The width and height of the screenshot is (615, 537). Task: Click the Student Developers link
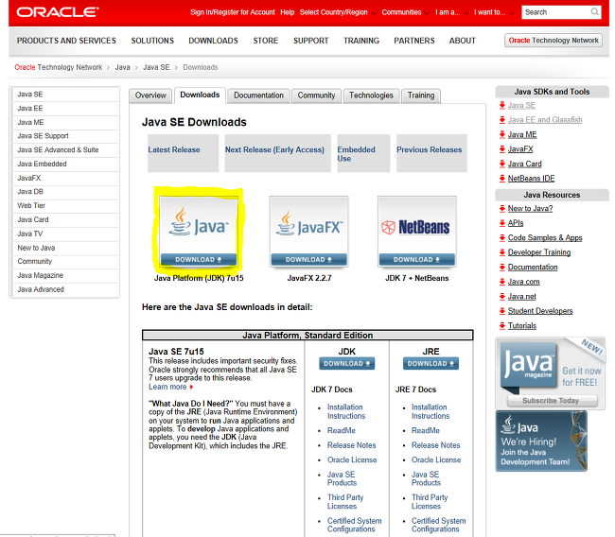(540, 311)
